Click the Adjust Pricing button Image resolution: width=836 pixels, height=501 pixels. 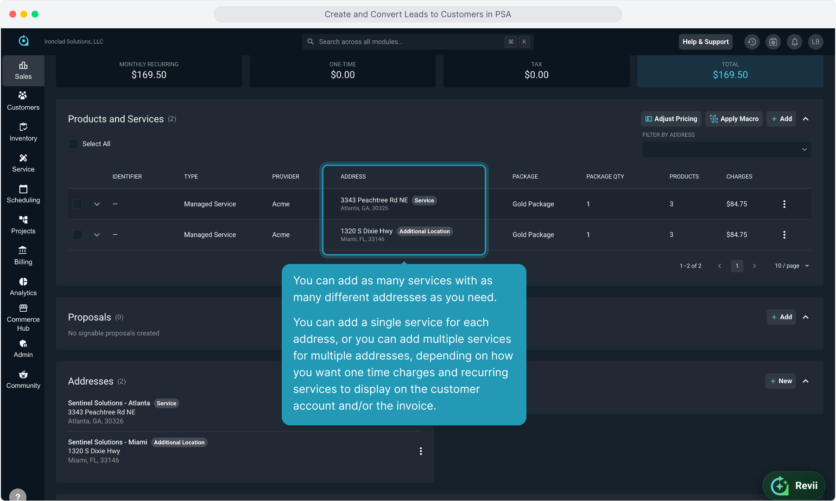tap(671, 119)
